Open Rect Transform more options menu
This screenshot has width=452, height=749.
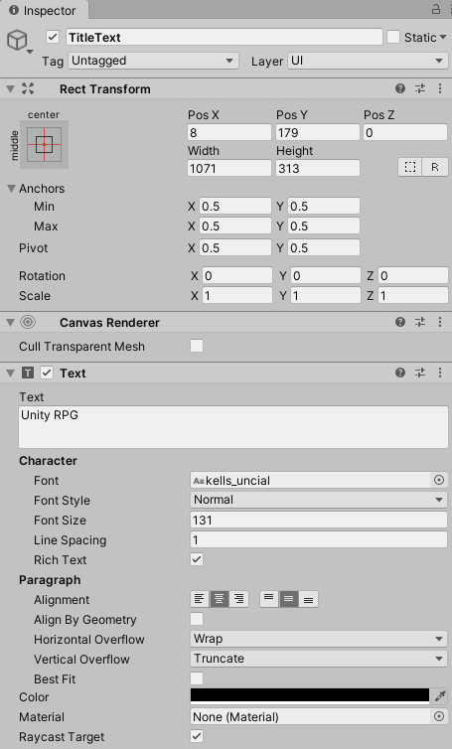440,88
